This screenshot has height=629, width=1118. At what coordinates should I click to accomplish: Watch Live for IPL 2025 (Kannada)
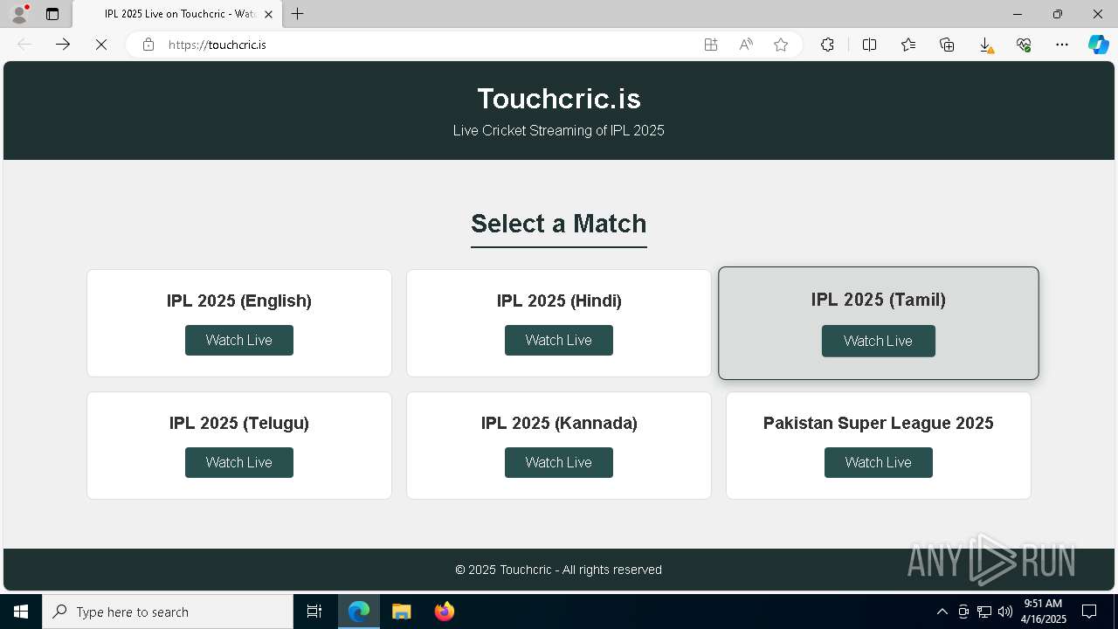click(x=559, y=463)
